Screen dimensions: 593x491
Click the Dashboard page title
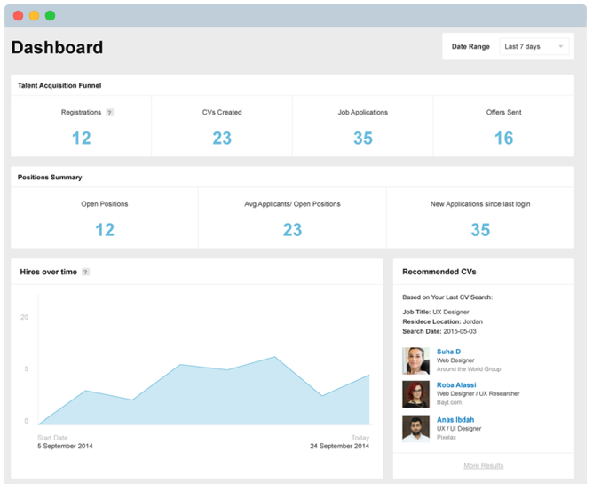click(x=57, y=48)
